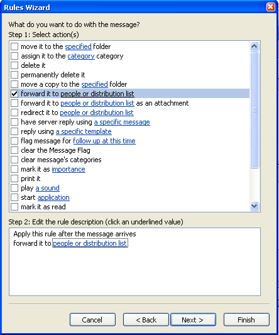Click the actions list scrollbar thumb
279x335 pixels.
pos(254,110)
